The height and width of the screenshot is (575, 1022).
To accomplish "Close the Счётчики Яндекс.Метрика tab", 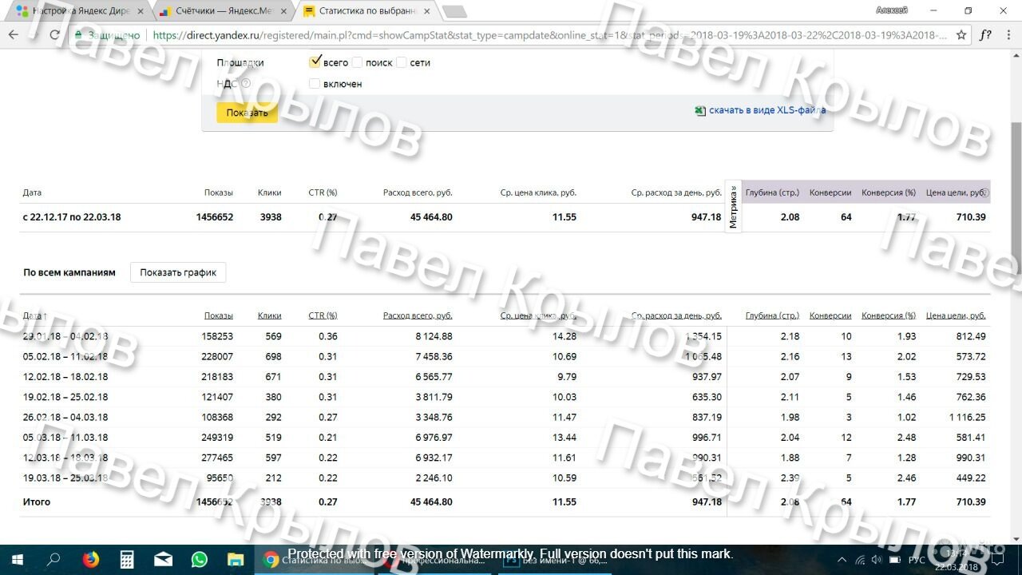I will (x=283, y=11).
